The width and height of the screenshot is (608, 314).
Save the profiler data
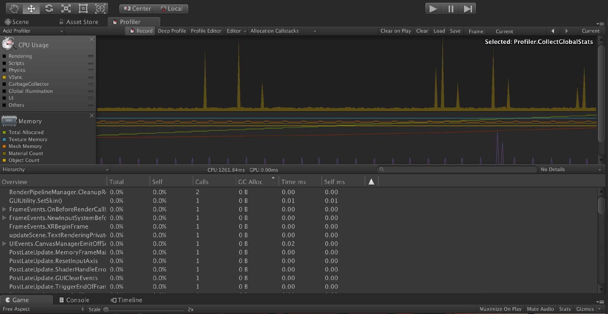point(455,31)
